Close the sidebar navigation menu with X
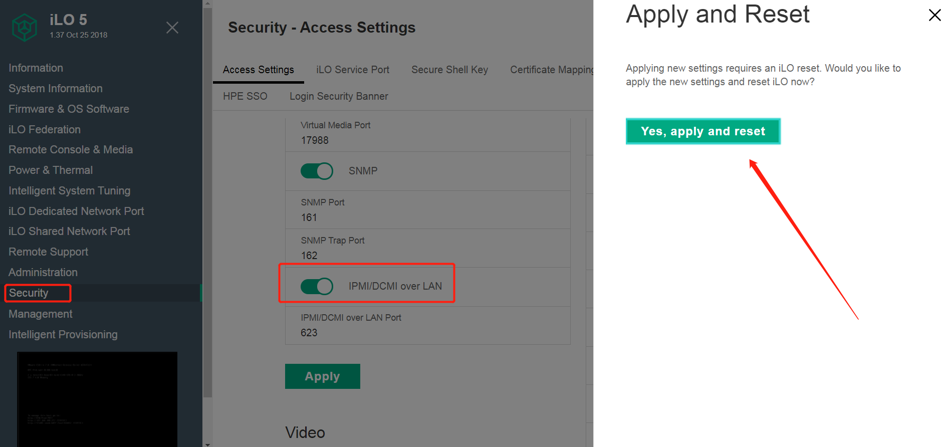 172,28
